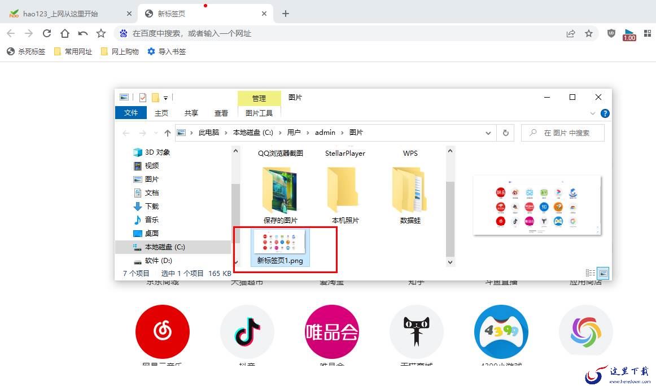
Task: Click 管理 contextual tab header
Action: click(x=259, y=98)
